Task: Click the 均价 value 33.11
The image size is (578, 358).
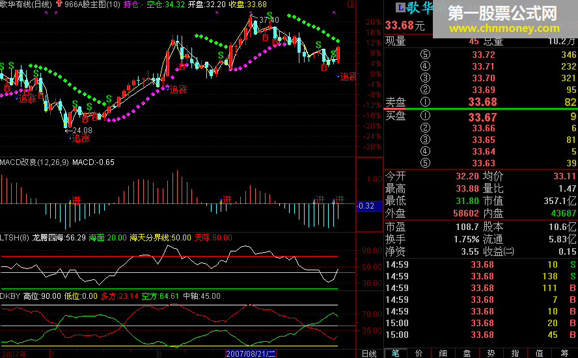Action: click(565, 176)
